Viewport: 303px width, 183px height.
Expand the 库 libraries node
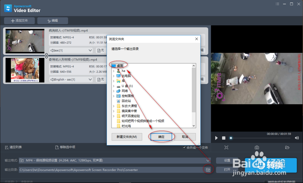click(x=114, y=81)
